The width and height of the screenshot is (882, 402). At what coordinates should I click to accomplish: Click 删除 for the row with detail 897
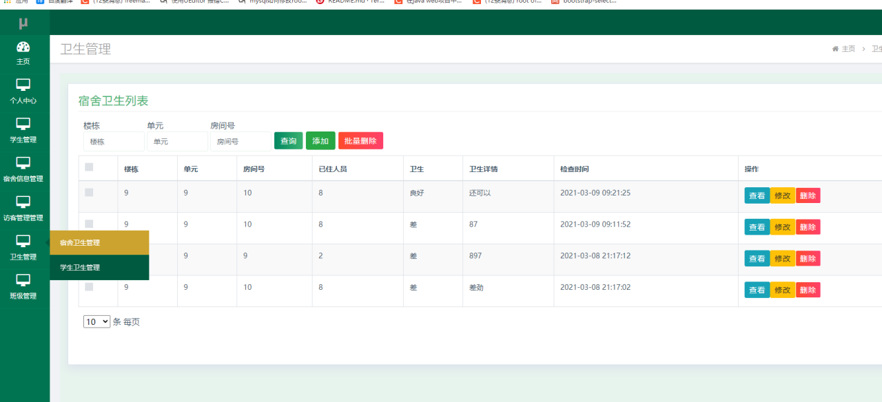click(808, 258)
